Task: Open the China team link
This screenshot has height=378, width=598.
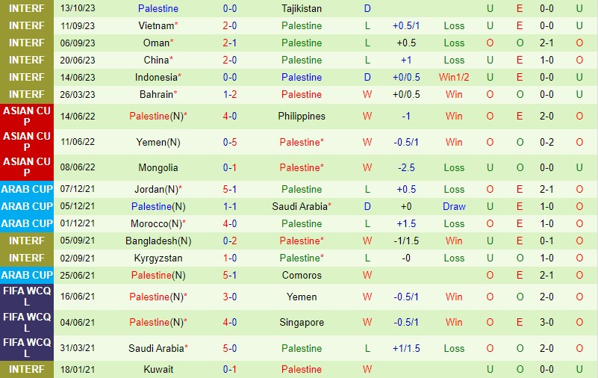Action: point(156,60)
